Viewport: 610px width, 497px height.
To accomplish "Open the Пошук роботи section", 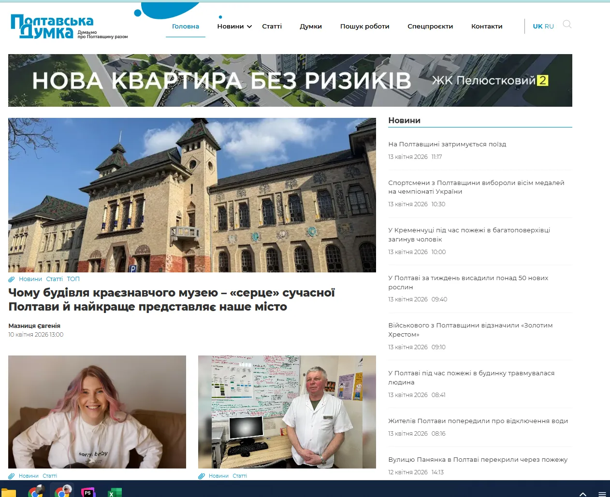I will click(365, 27).
